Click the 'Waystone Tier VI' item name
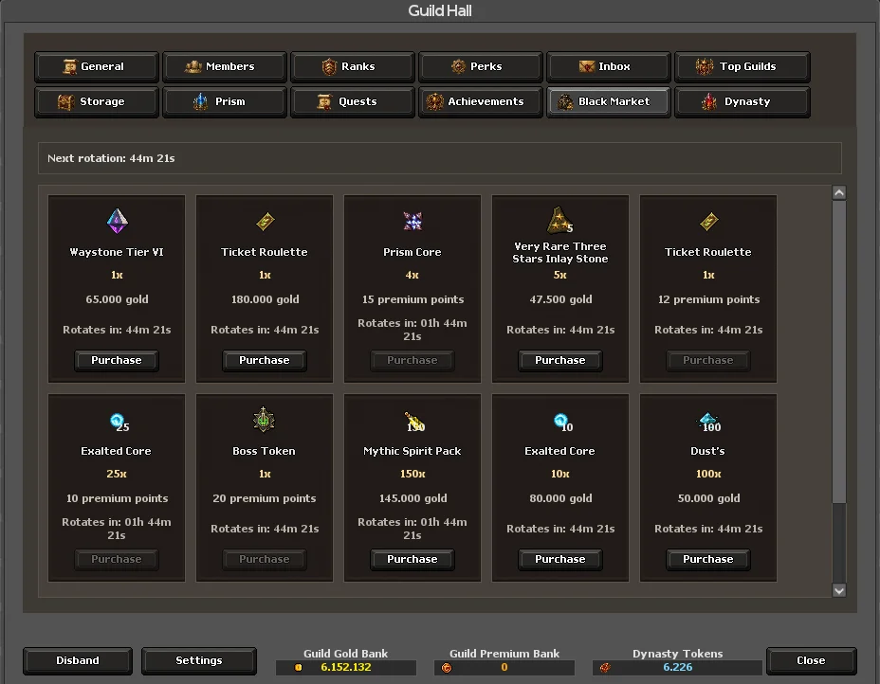Screen dimensions: 880x684 tap(117, 252)
